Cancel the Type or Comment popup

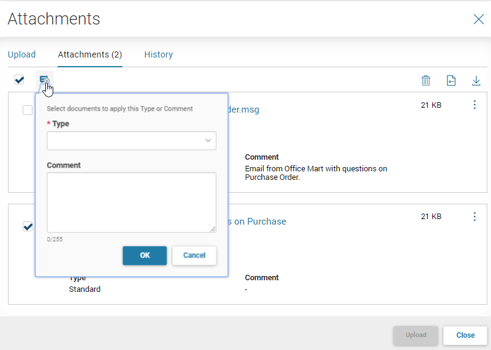tap(194, 255)
